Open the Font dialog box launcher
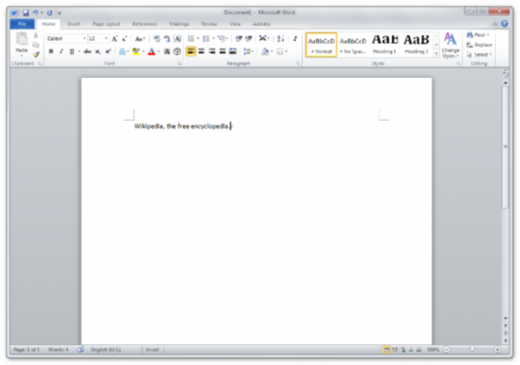This screenshot has width=520, height=365. (x=179, y=63)
